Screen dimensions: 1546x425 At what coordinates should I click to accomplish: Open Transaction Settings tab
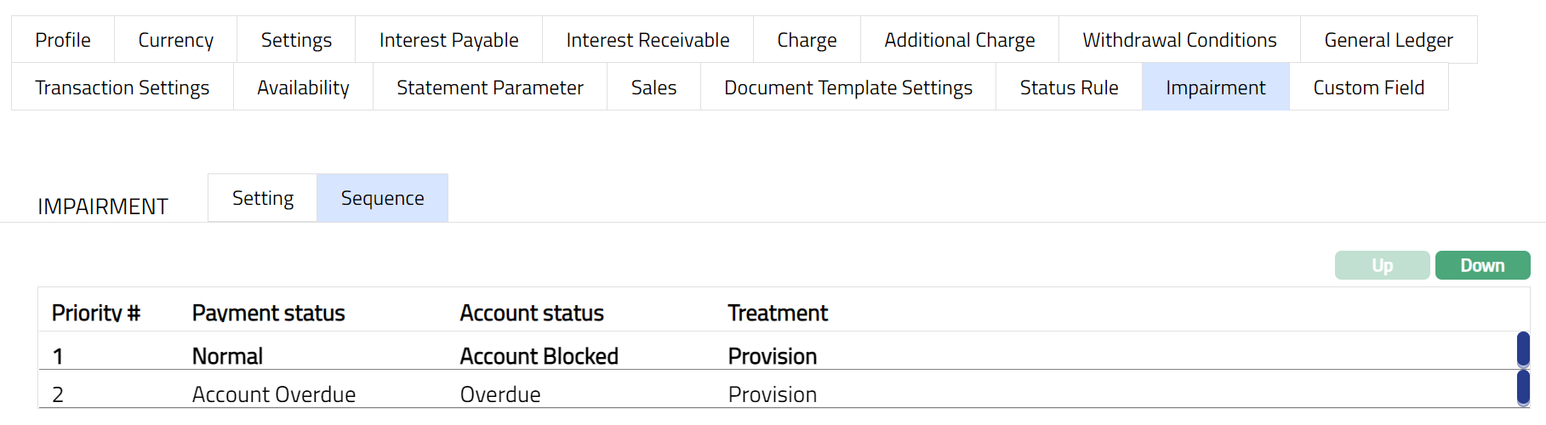pyautogui.click(x=122, y=88)
